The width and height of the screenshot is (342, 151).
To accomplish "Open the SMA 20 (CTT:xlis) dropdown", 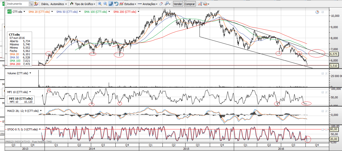I will point(52,12).
